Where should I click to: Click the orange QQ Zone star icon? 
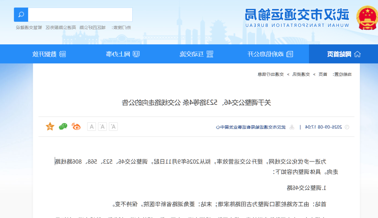click(50, 126)
